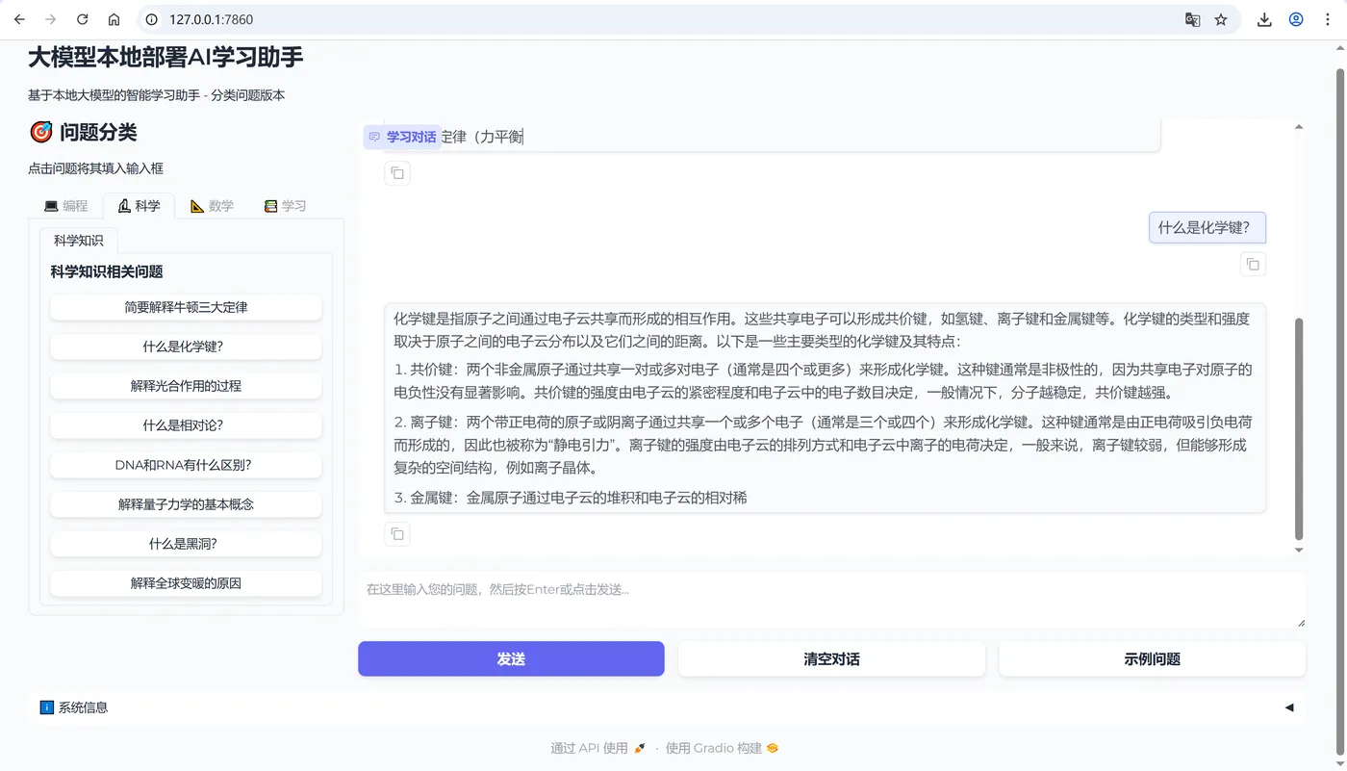Open Chrome's three-dot menu
This screenshot has height=771, width=1347.
[1328, 18]
